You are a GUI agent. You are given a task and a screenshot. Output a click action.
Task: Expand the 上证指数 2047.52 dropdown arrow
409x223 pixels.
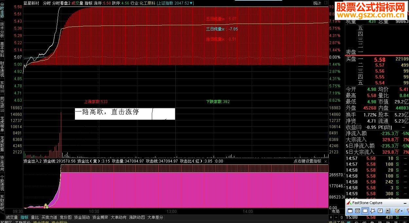pos(192,3)
